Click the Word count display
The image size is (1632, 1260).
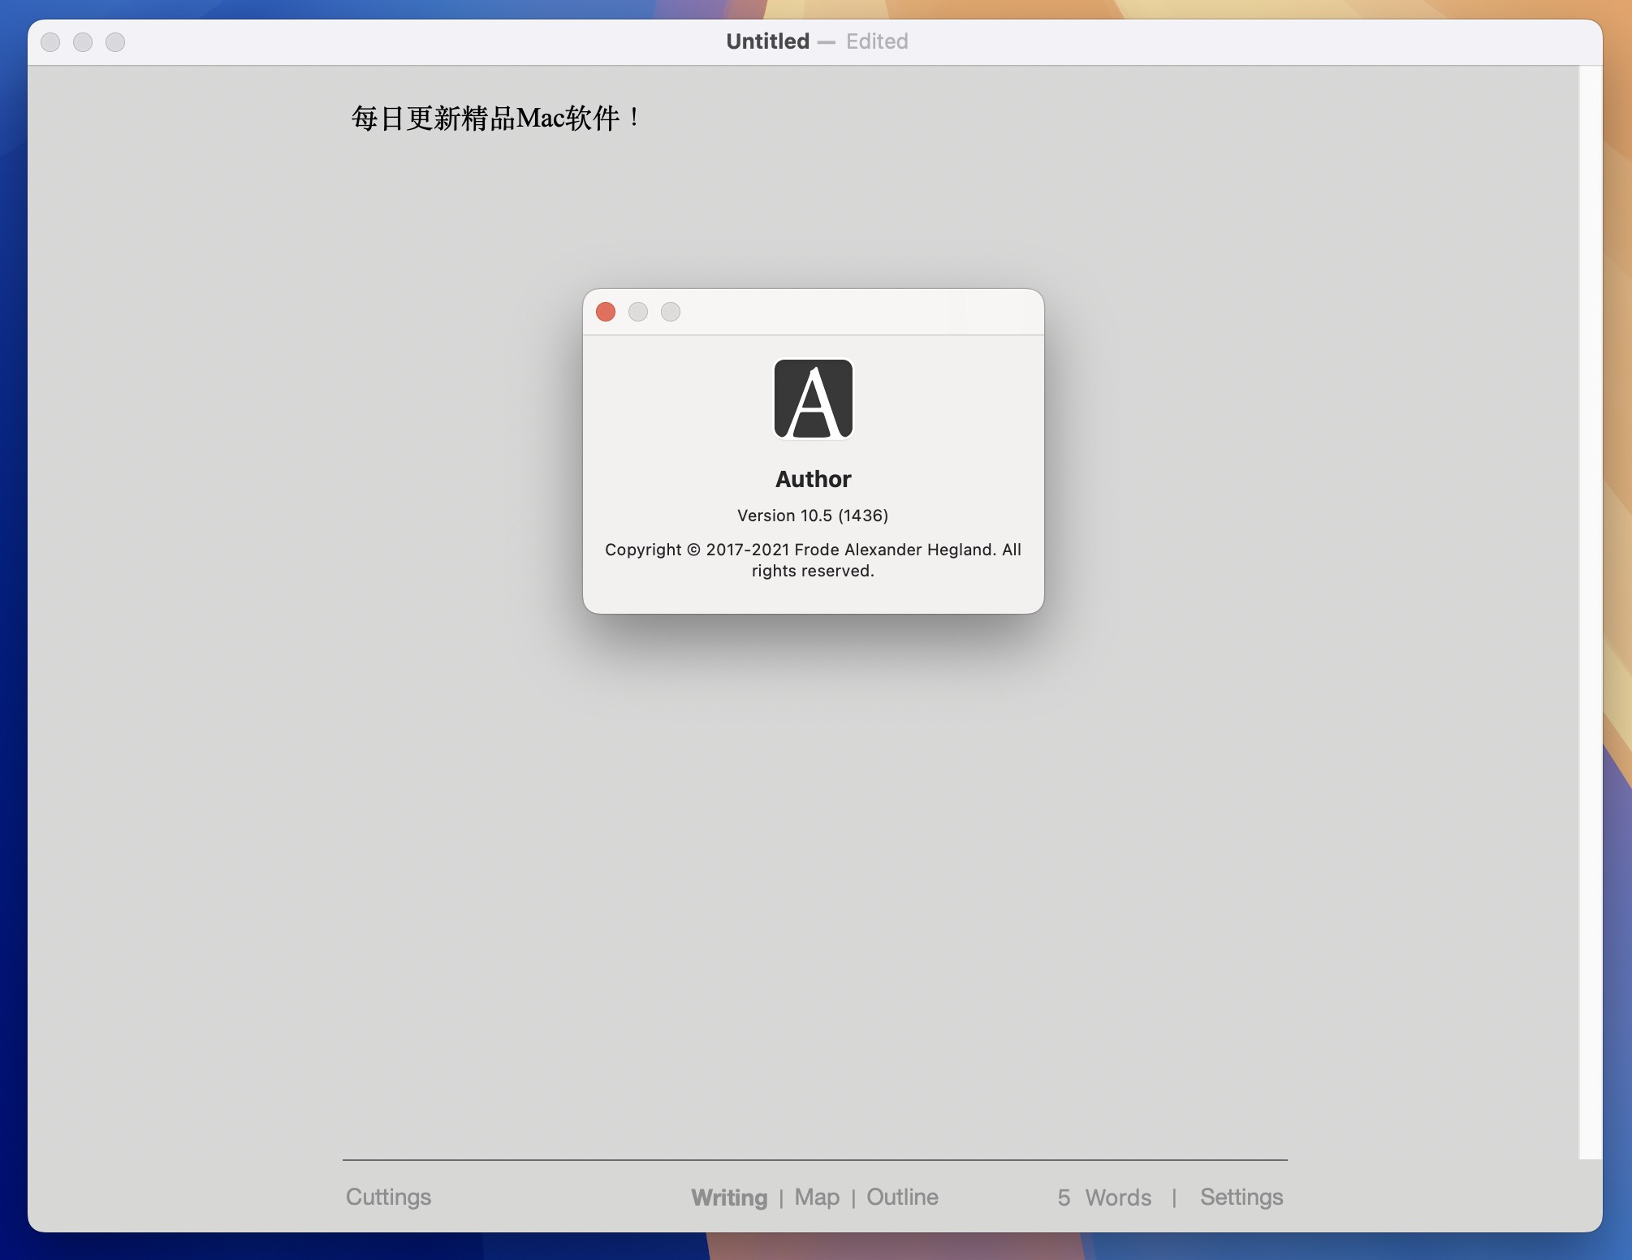click(x=1101, y=1195)
